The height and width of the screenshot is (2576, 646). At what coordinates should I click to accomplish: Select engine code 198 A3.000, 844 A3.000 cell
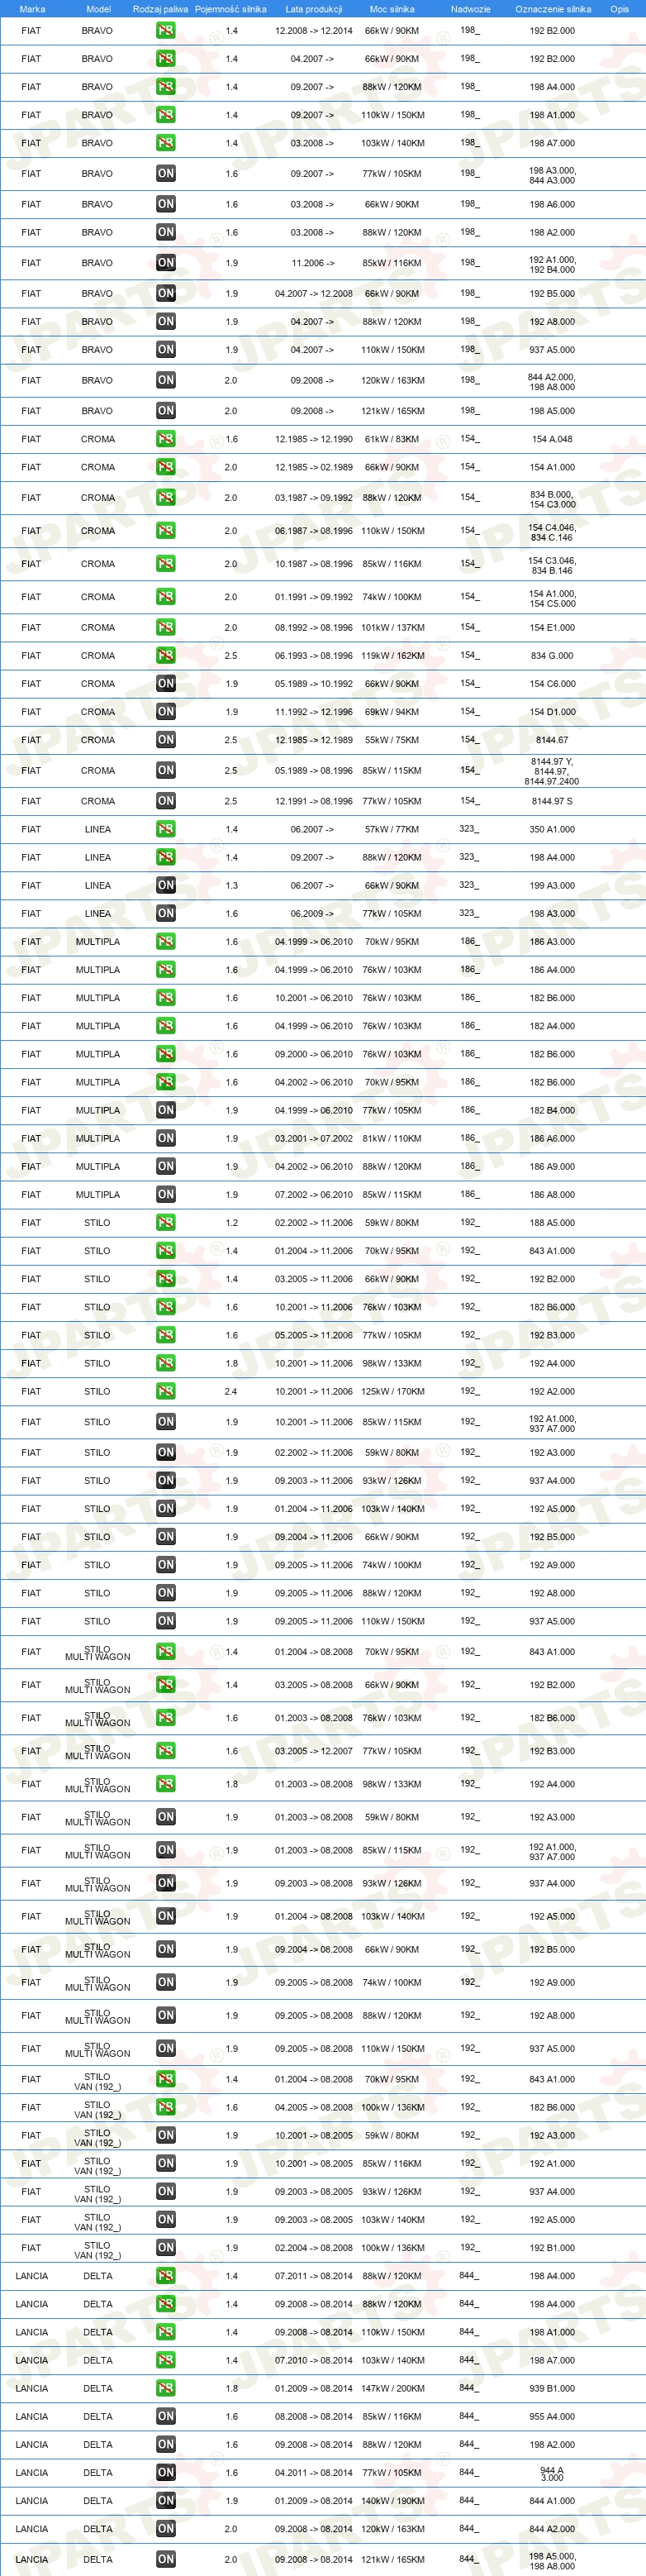click(x=552, y=175)
